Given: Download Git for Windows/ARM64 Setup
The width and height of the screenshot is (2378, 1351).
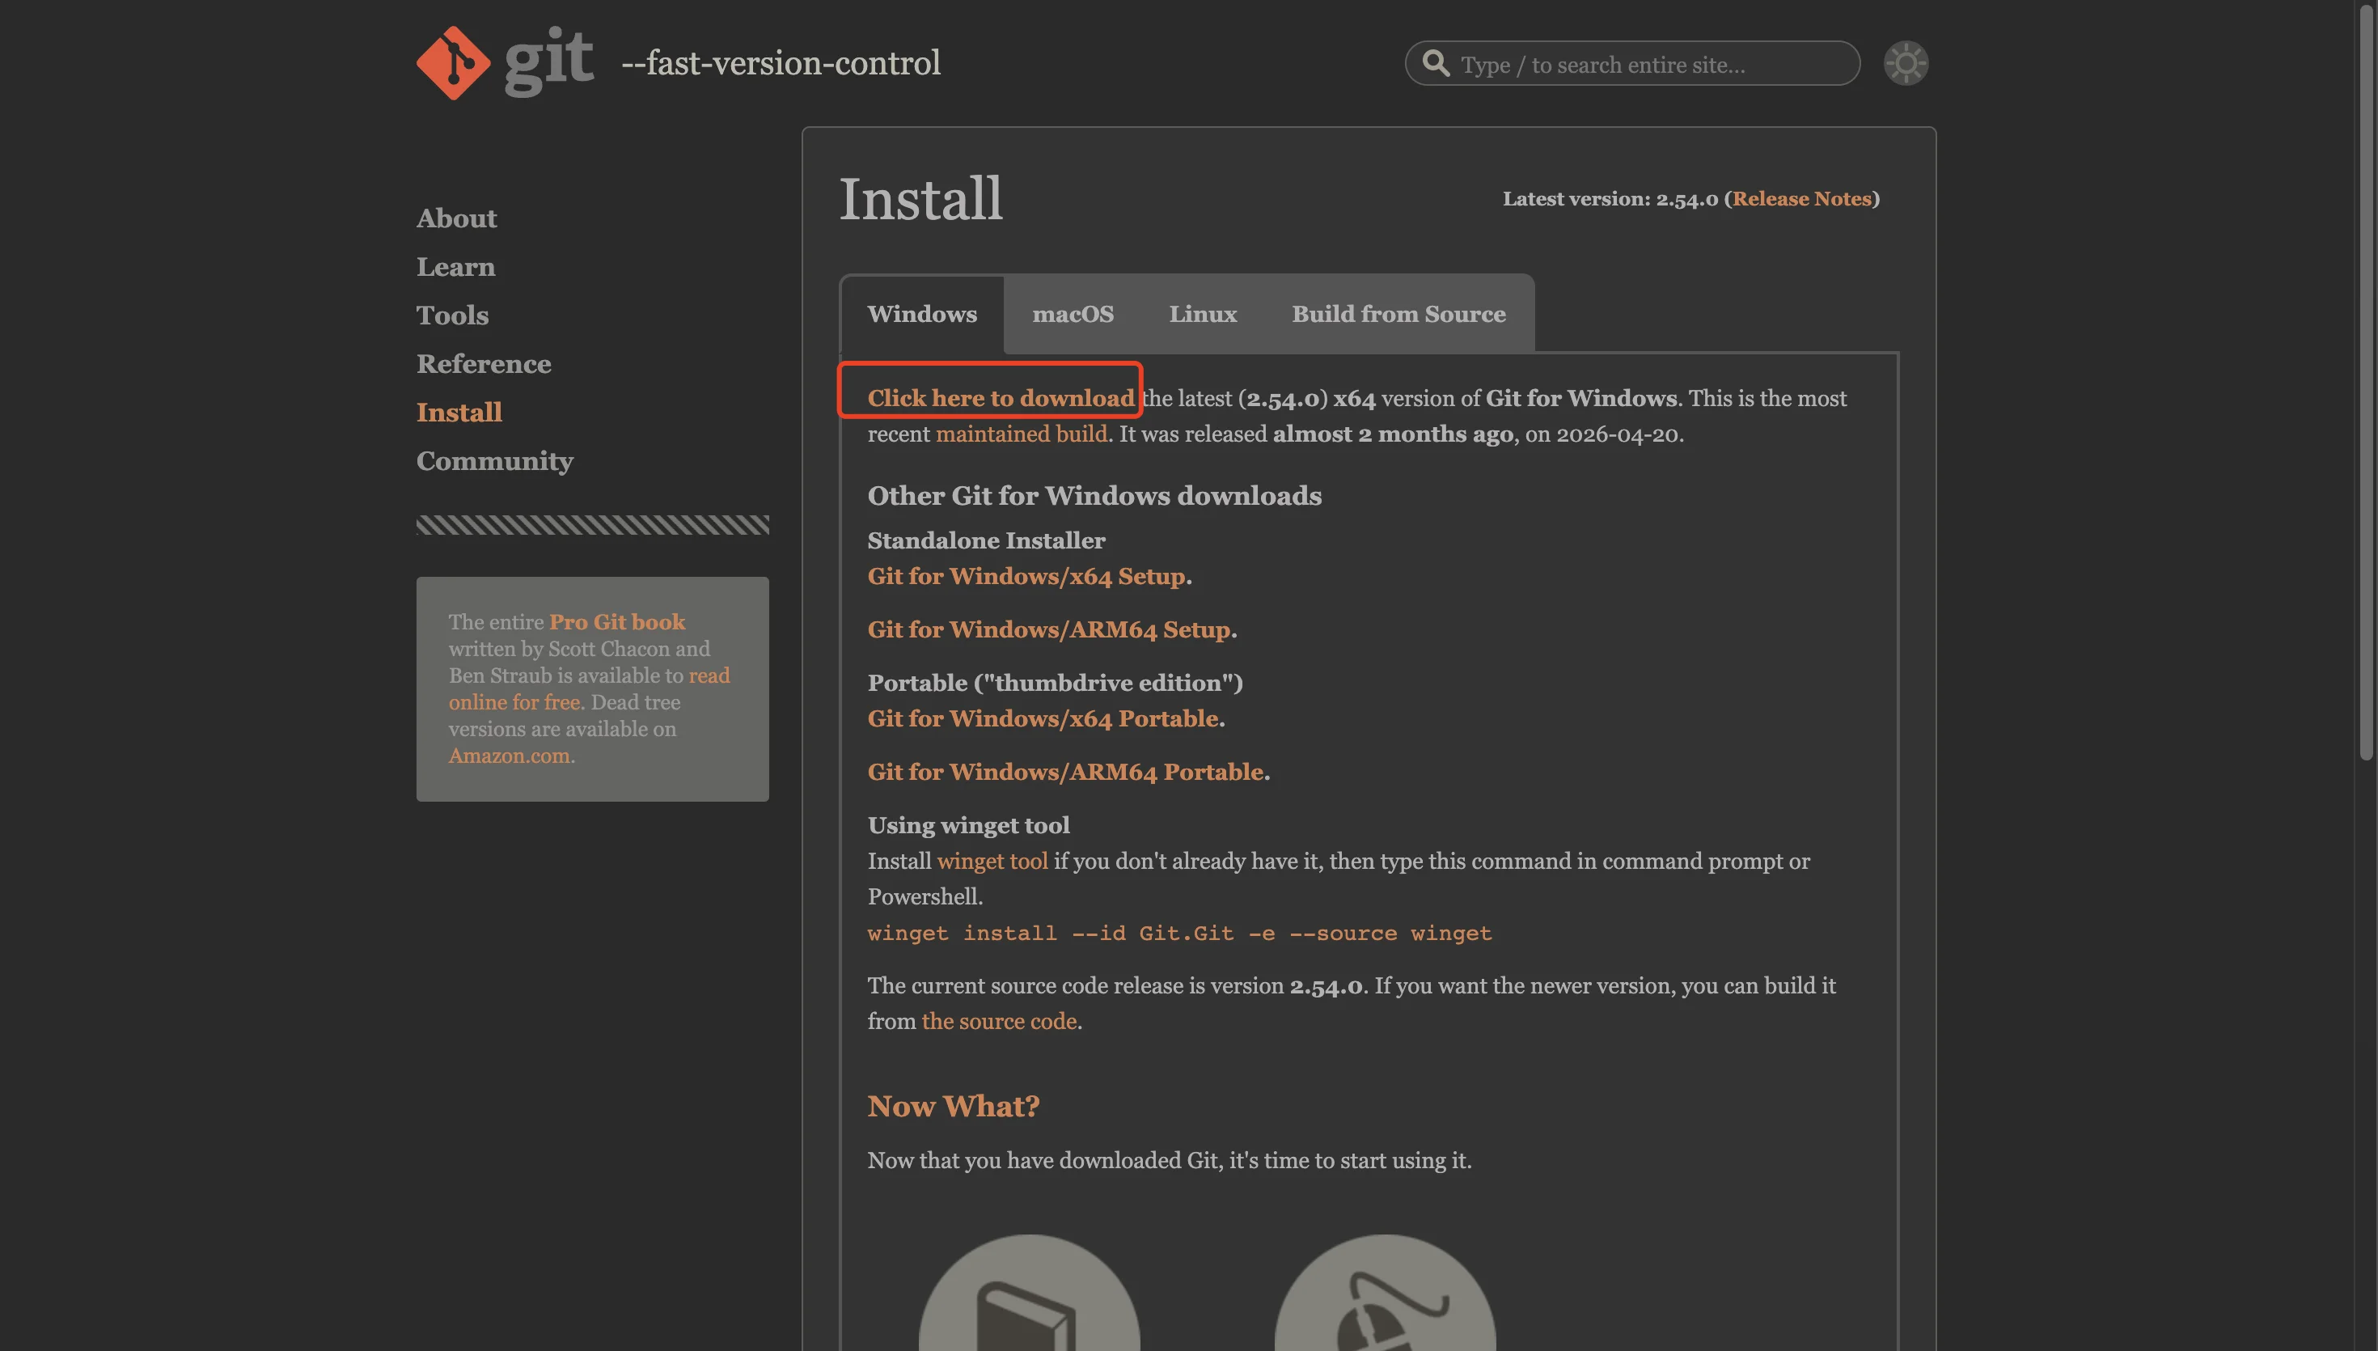Looking at the screenshot, I should [1049, 630].
